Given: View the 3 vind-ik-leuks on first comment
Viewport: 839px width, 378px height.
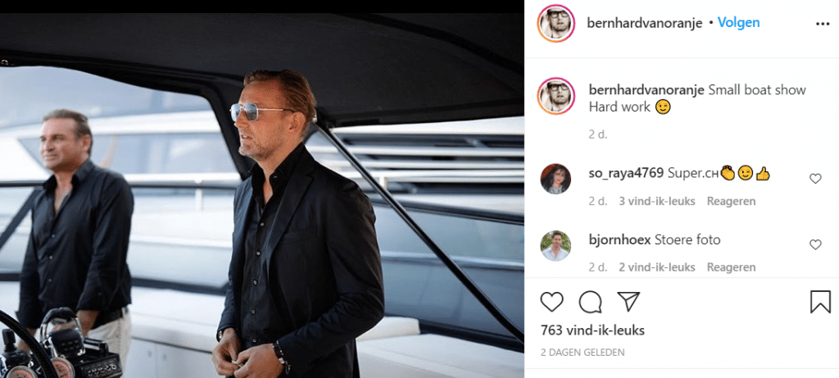Looking at the screenshot, I should (x=657, y=201).
